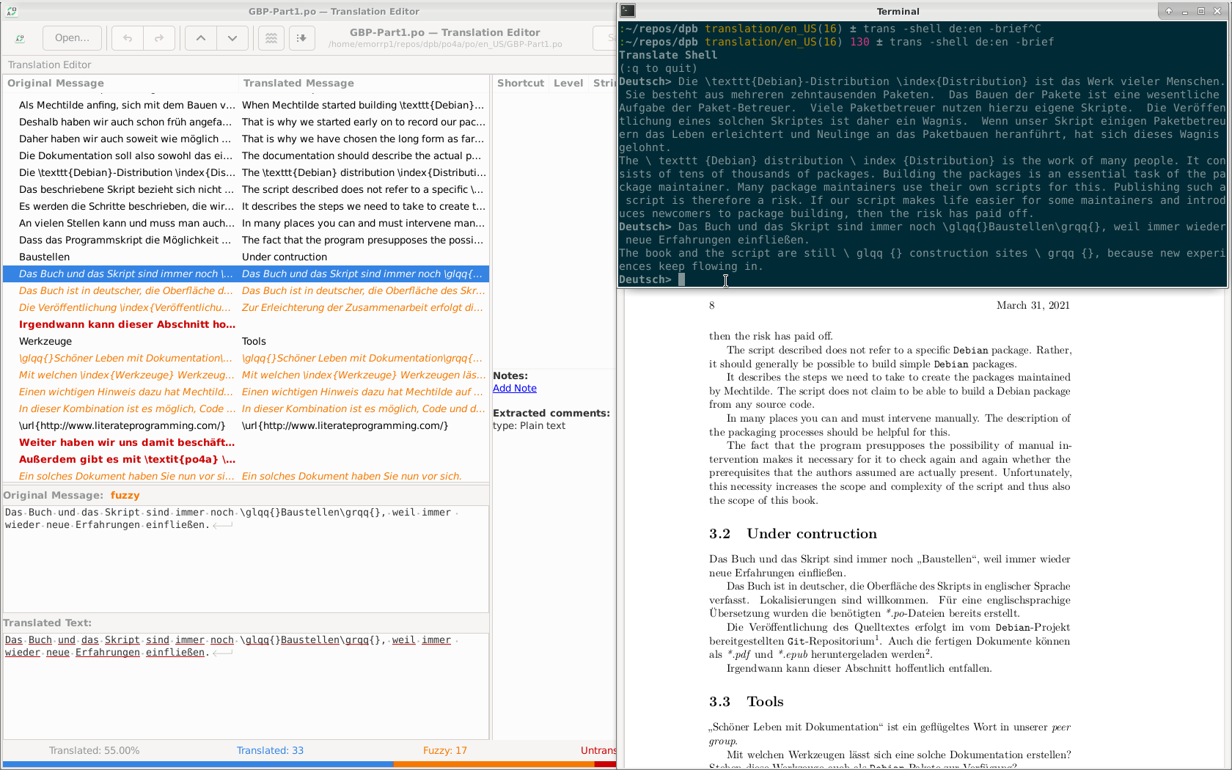The image size is (1232, 770).
Task: Click the orange fuzzy segment of the progress bar
Action: coord(494,764)
